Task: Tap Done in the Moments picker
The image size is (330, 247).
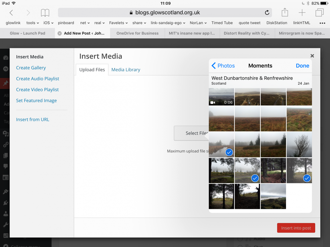Action: tap(302, 66)
